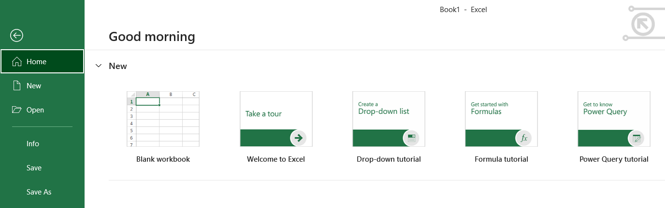
Task: Click the back arrow circle icon
Action: (17, 35)
